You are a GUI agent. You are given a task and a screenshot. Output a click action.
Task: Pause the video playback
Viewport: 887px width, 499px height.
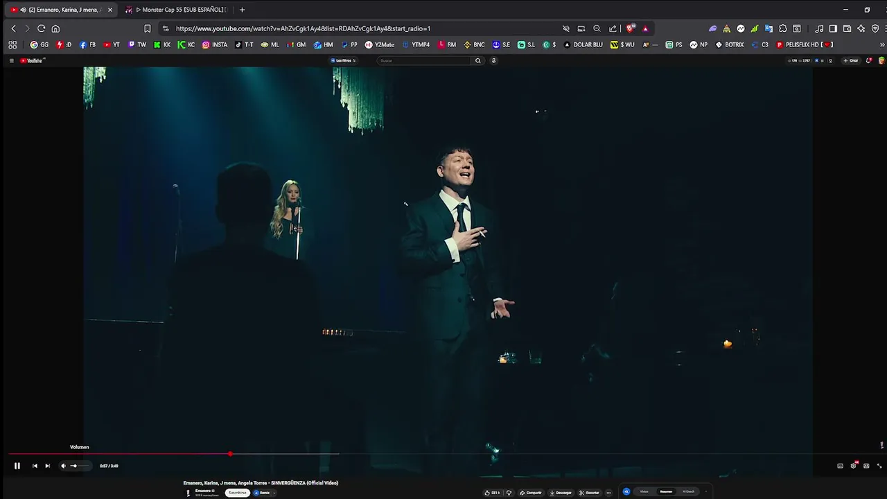pyautogui.click(x=17, y=466)
